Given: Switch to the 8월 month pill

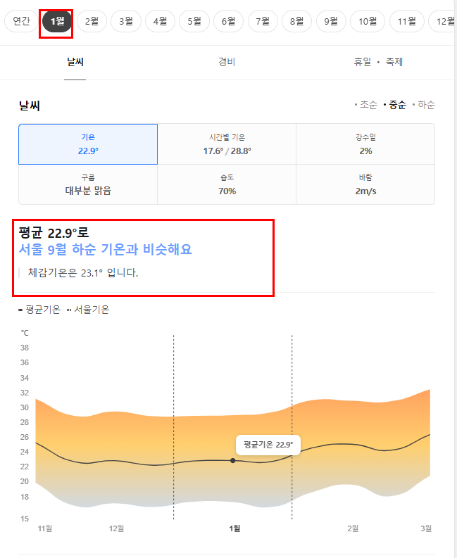Looking at the screenshot, I should tap(296, 21).
